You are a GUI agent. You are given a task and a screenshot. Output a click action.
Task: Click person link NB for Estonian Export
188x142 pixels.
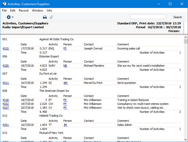(x=65, y=66)
